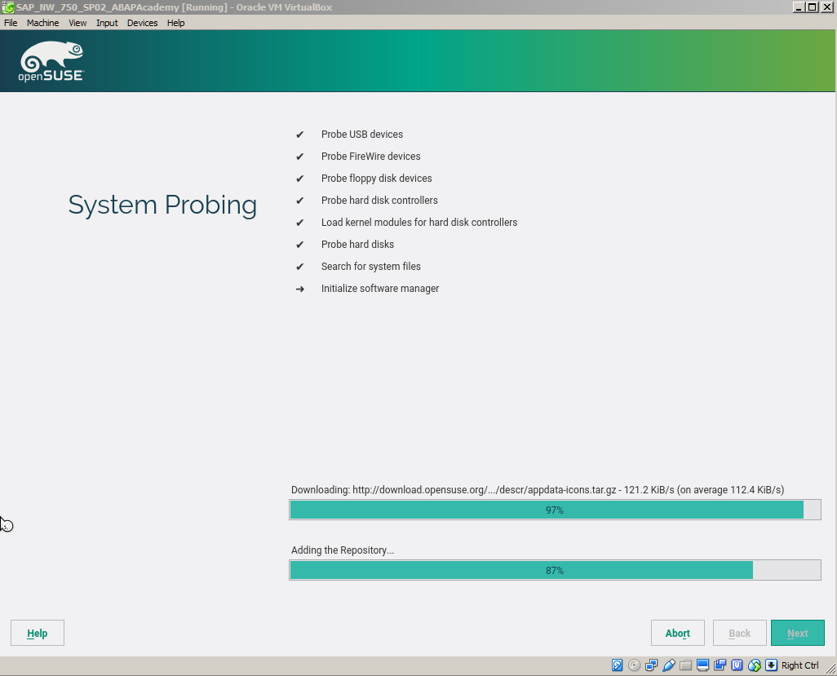Screen dimensions: 837x676
Task: Close the VirtualBox window
Action: tap(827, 7)
